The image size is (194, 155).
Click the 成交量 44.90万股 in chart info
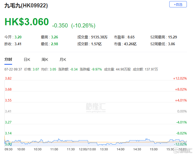(117, 69)
